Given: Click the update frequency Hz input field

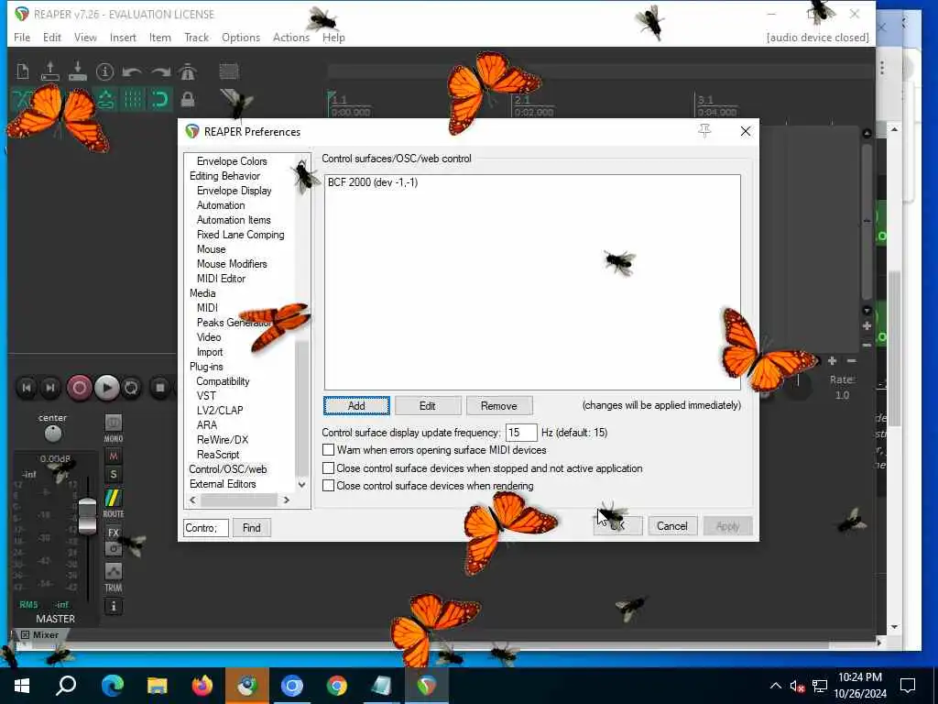Looking at the screenshot, I should (520, 433).
